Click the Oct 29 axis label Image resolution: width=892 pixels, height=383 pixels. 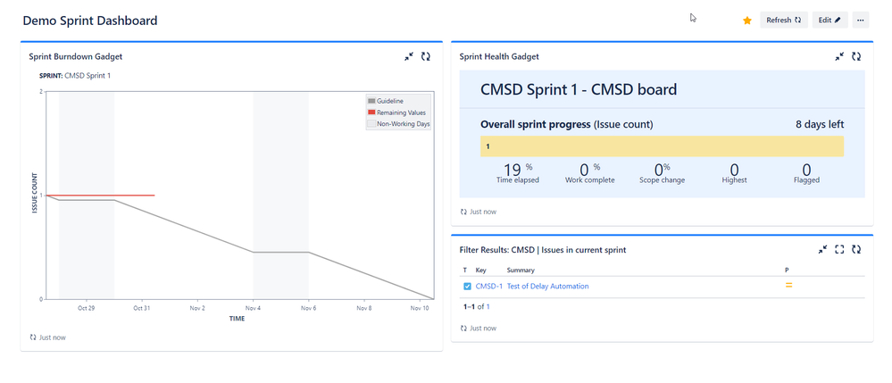(x=87, y=308)
